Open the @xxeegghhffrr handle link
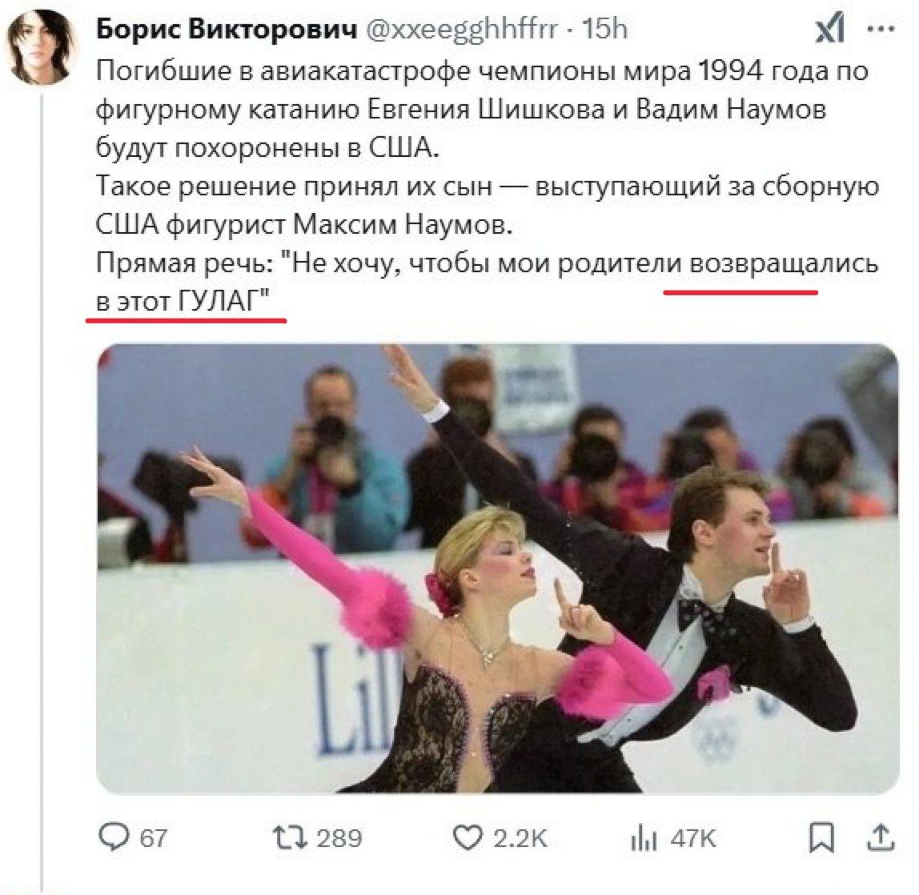The height and width of the screenshot is (895, 919). coord(462,30)
